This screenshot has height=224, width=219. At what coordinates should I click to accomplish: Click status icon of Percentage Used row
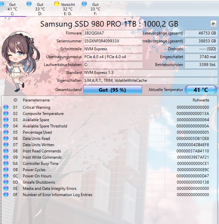click(x=6, y=132)
